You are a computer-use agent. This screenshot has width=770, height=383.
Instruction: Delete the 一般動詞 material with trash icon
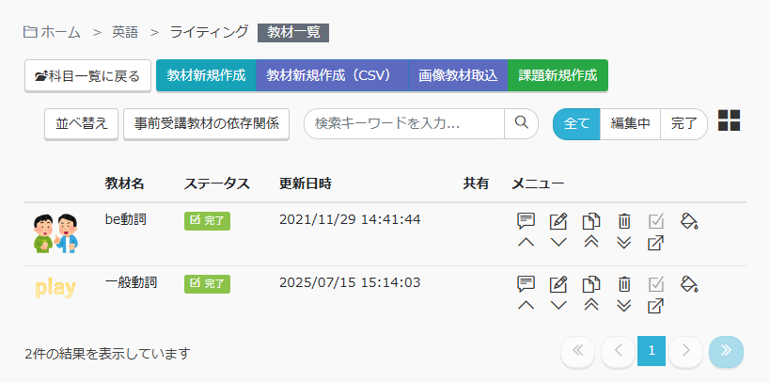pos(623,283)
